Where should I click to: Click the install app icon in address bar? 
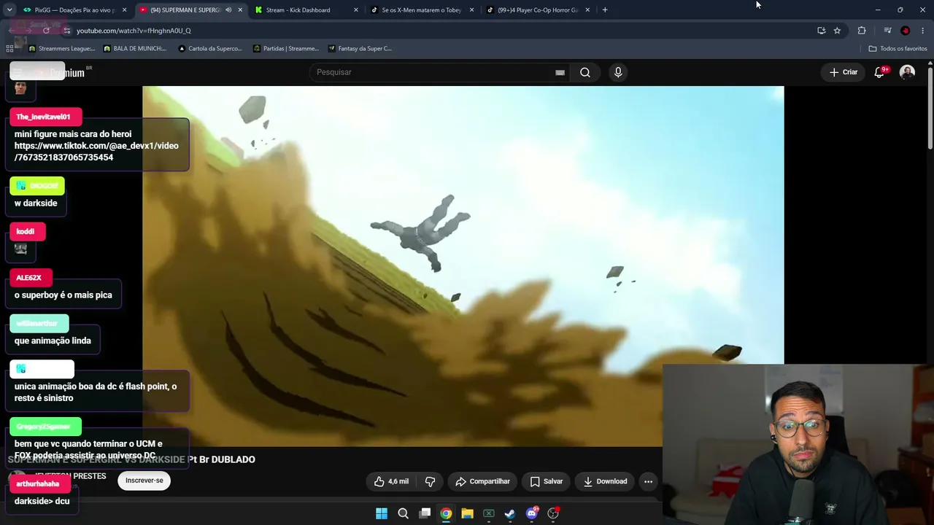coord(821,31)
